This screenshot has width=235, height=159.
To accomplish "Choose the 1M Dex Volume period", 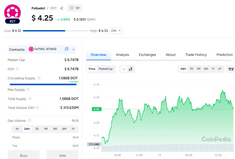I will (46, 129).
